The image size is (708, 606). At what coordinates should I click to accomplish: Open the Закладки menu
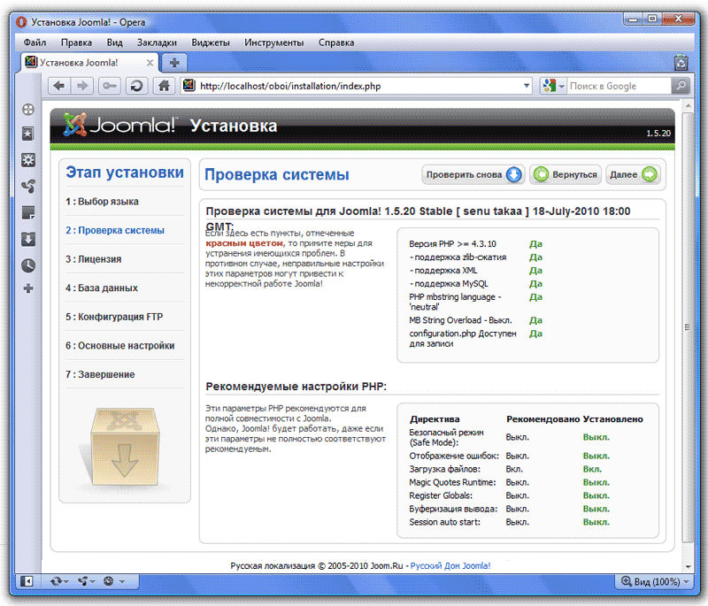pyautogui.click(x=157, y=42)
